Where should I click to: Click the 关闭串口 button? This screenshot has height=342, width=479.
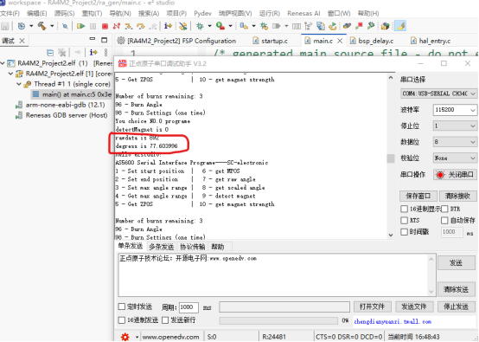pyautogui.click(x=455, y=175)
